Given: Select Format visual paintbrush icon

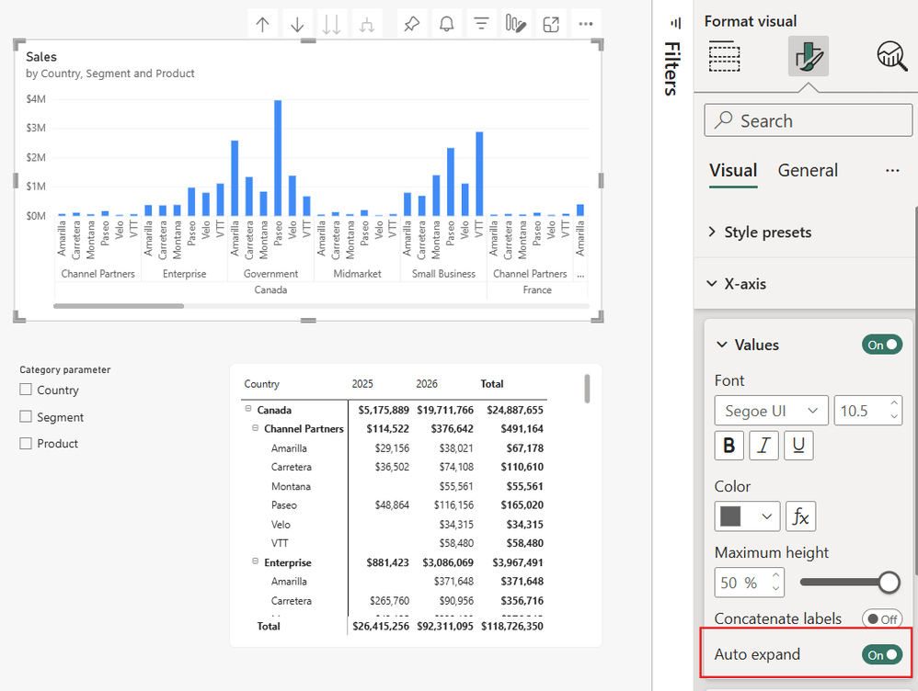Looking at the screenshot, I should (x=808, y=56).
